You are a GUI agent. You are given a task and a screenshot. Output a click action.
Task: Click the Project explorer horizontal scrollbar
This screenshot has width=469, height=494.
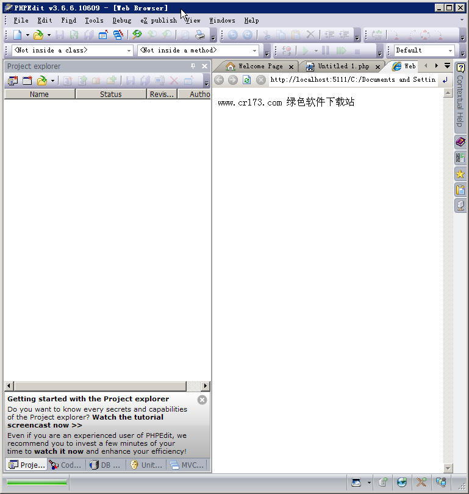click(x=107, y=385)
